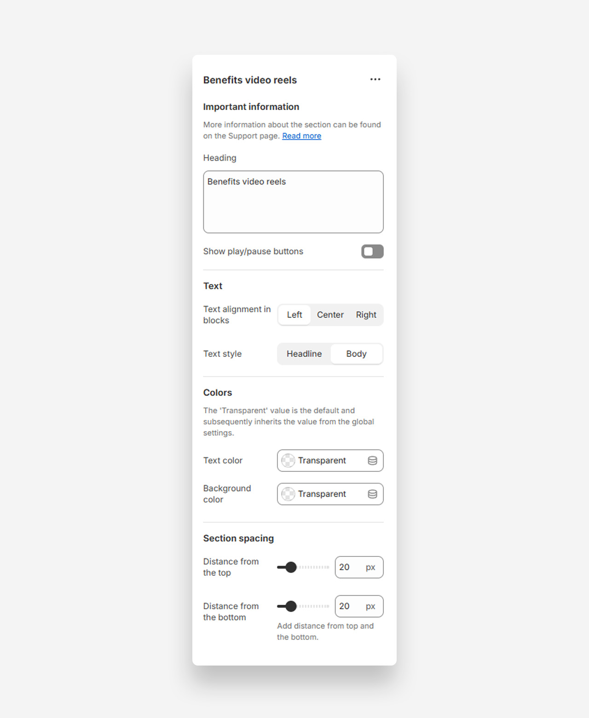Click the Distance from the bottom slider handle
The height and width of the screenshot is (718, 589).
[291, 607]
